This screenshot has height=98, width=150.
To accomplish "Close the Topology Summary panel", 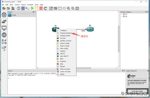I will click(148, 12).
